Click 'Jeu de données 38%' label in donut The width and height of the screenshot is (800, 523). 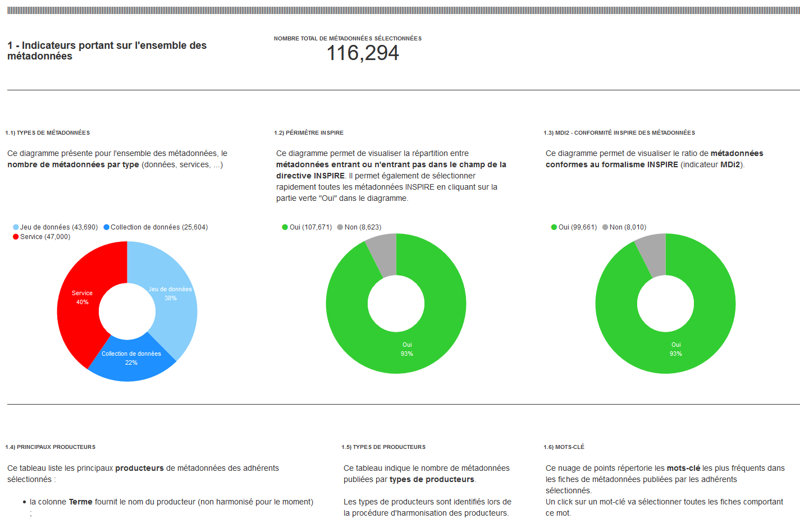(170, 293)
